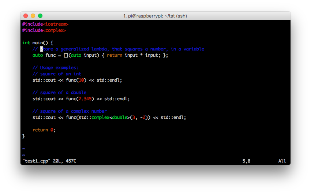
Task: Click the '// square of a double' comment
Action: tap(59, 93)
